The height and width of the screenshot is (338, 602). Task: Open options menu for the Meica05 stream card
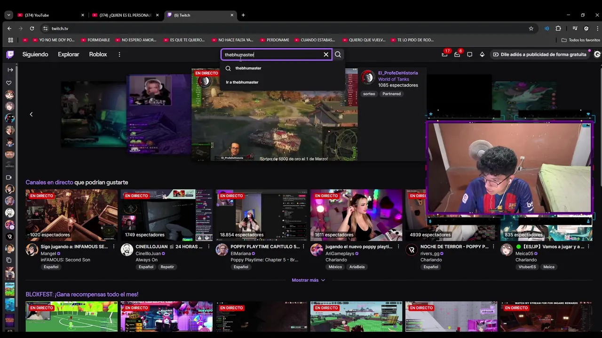pyautogui.click(x=588, y=246)
